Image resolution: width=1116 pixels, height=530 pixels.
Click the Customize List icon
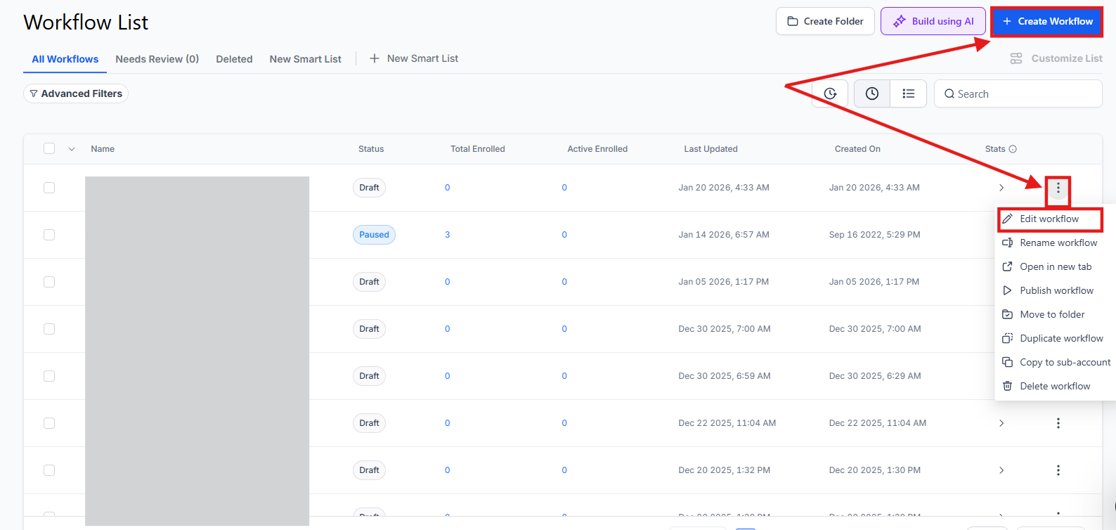[1016, 58]
